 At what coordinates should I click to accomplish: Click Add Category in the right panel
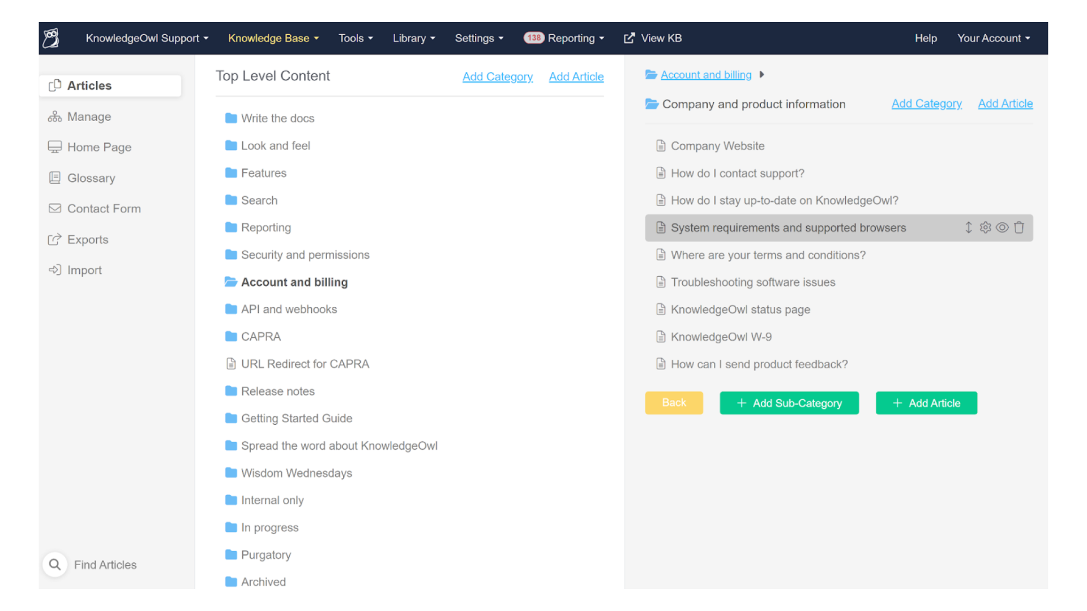926,104
